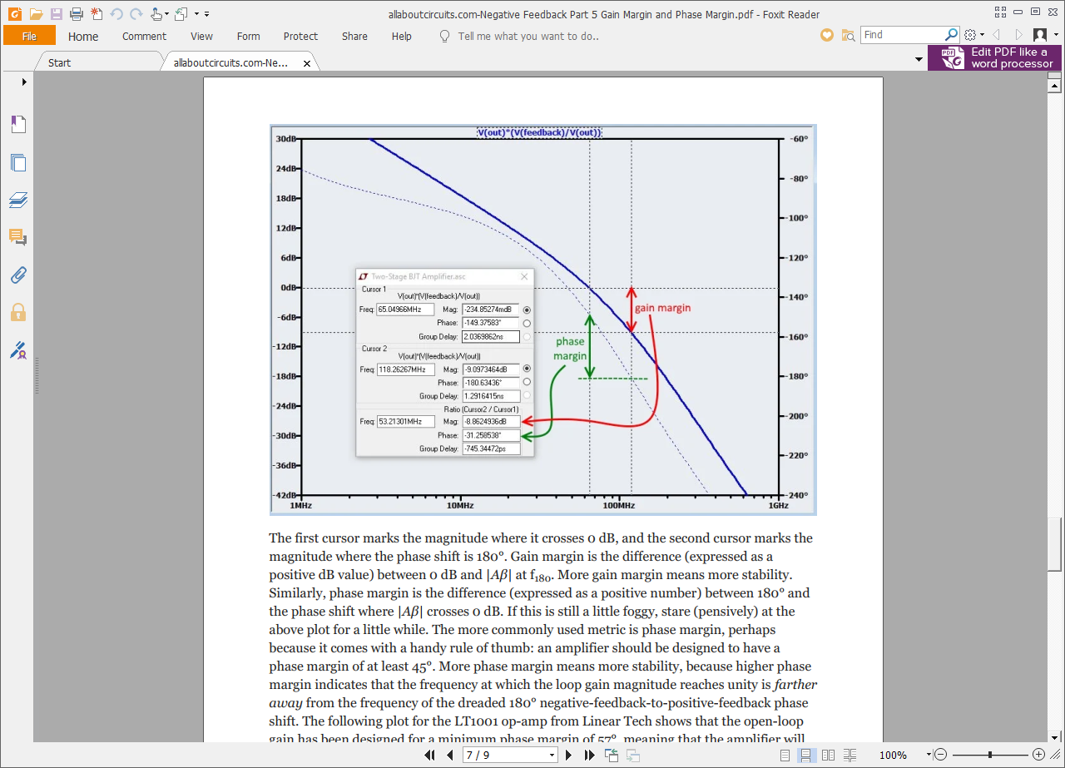The width and height of the screenshot is (1065, 768).
Task: Go to the next page
Action: click(569, 755)
